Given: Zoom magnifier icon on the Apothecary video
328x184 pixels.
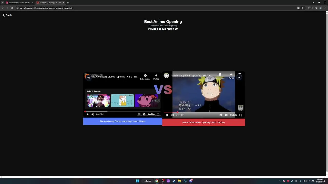Looking at the screenshot, I should pos(89,78).
